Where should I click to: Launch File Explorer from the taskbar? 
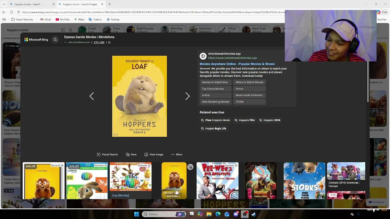[x=209, y=214]
